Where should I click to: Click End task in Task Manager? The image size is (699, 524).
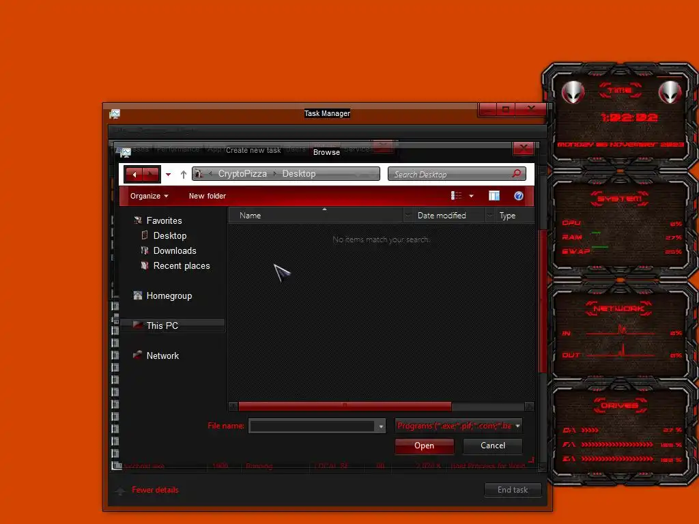click(513, 490)
